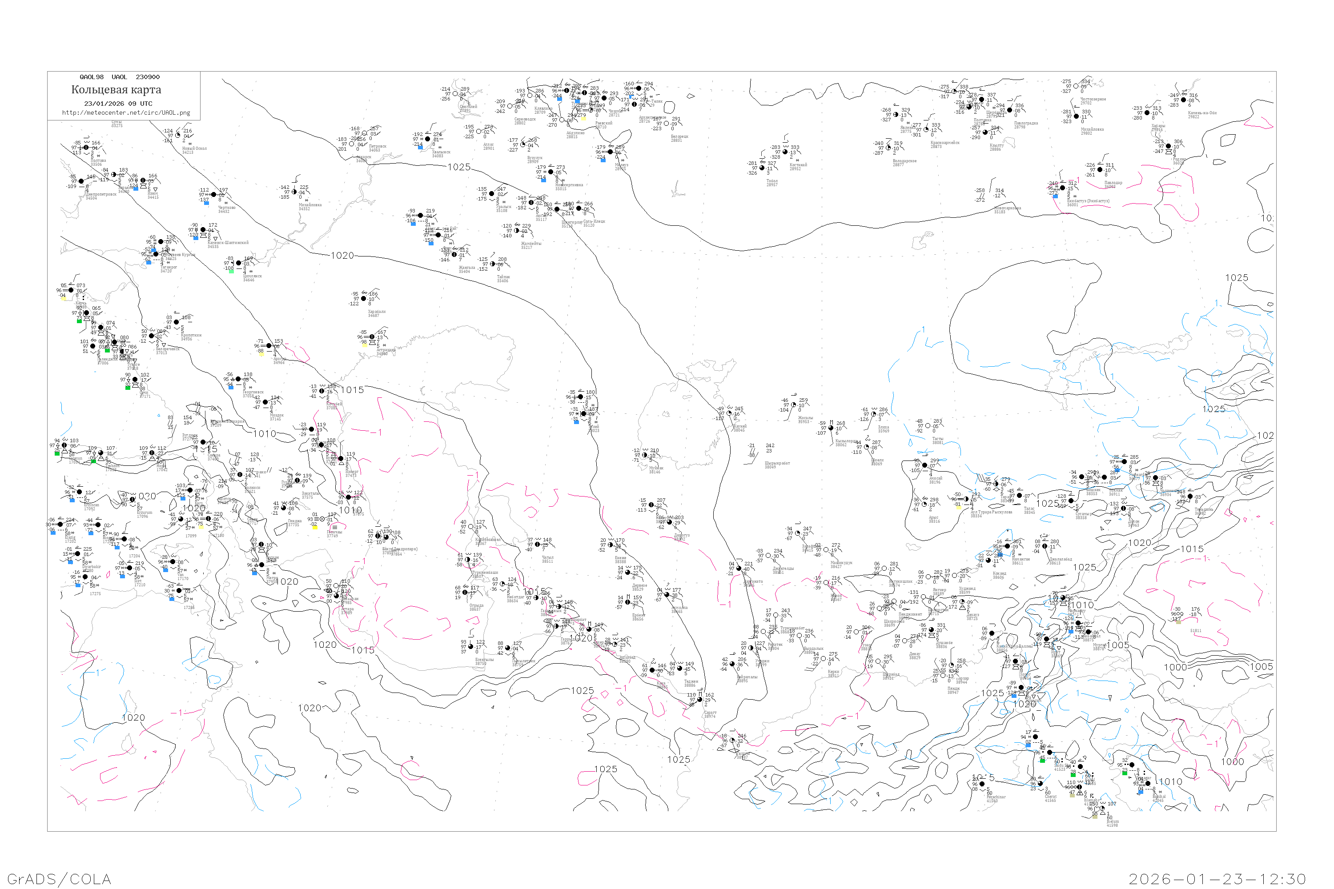Click the Полтава station circle symbol
Screen dimensions: 1334x889
(x=86, y=148)
